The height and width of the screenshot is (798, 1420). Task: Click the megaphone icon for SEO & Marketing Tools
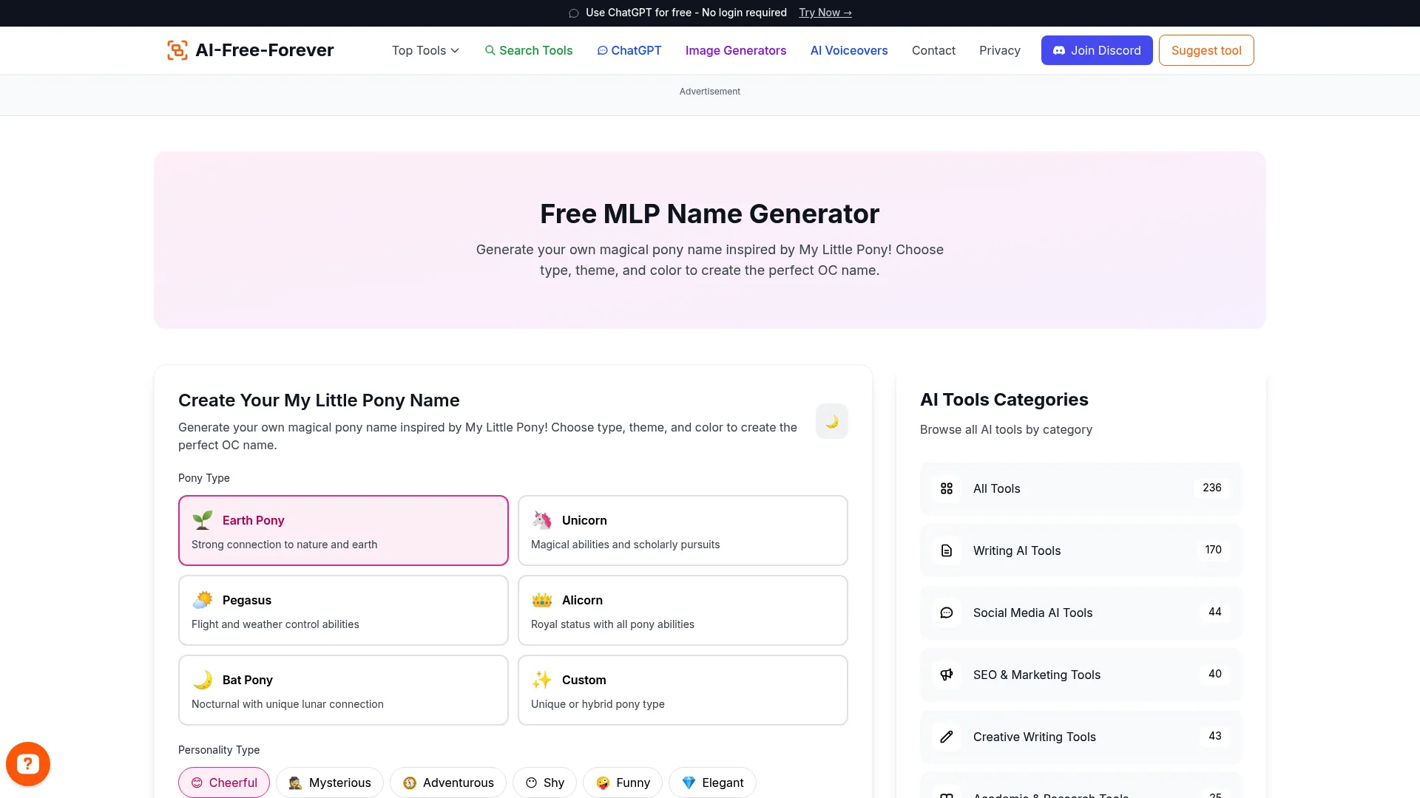click(947, 675)
